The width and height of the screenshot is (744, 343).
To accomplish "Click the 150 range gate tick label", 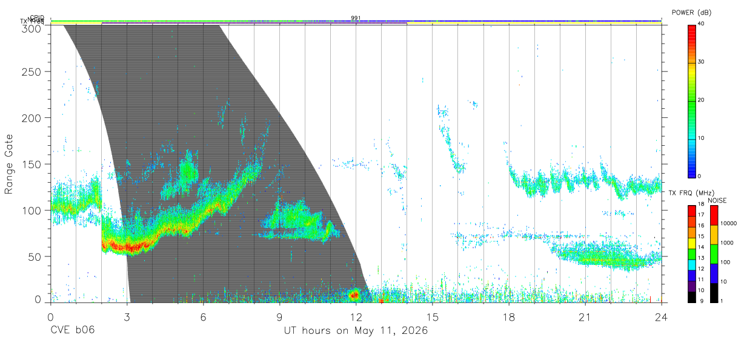I will (33, 164).
